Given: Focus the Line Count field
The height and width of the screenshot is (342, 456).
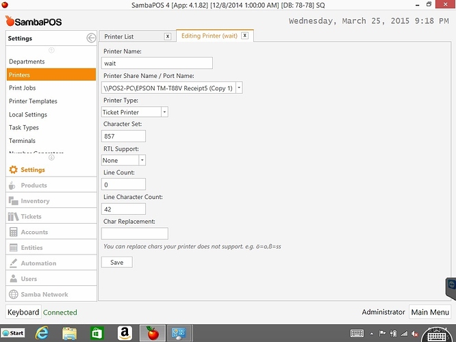Looking at the screenshot, I should coord(124,185).
